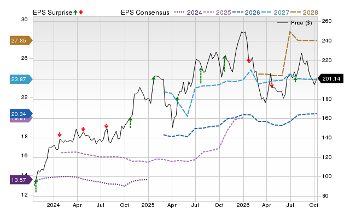Click the Apr label following 2026

pos(266,205)
